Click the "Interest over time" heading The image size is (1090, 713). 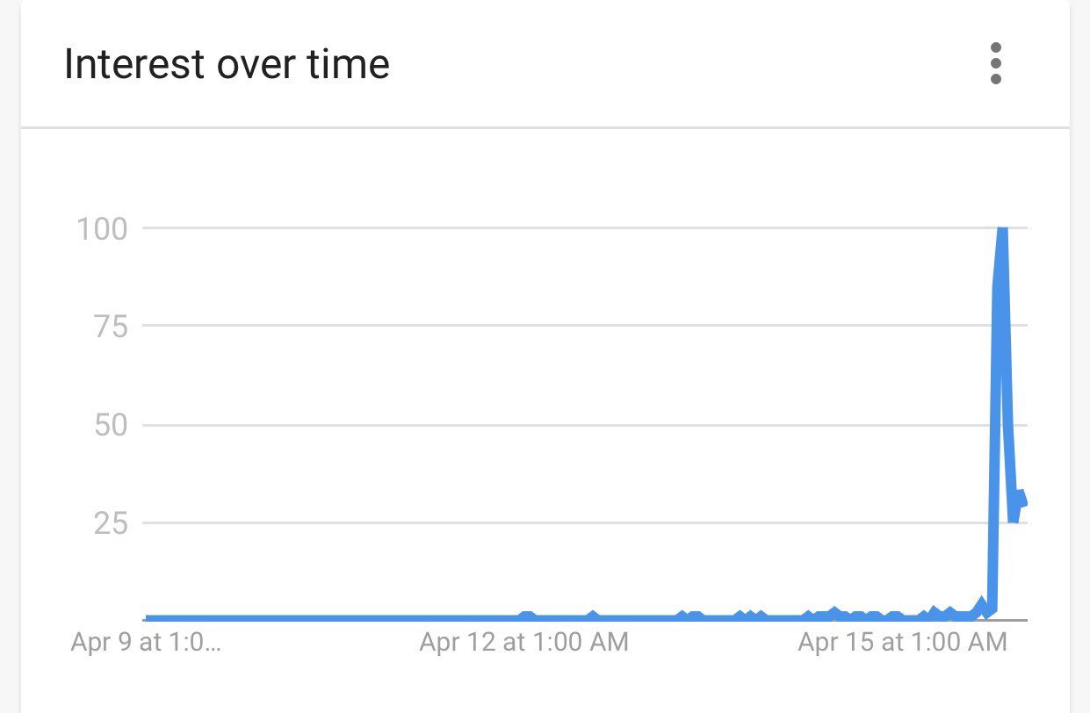(x=227, y=65)
